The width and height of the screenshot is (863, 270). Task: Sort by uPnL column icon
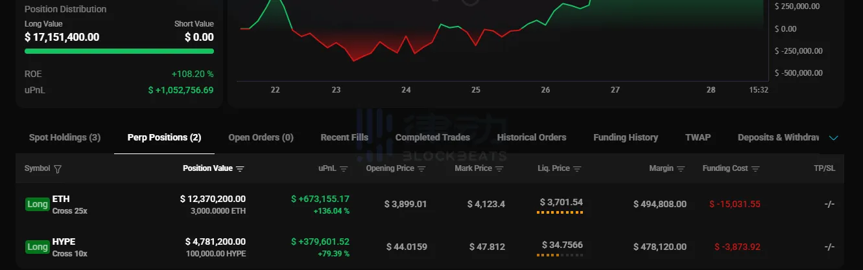344,169
